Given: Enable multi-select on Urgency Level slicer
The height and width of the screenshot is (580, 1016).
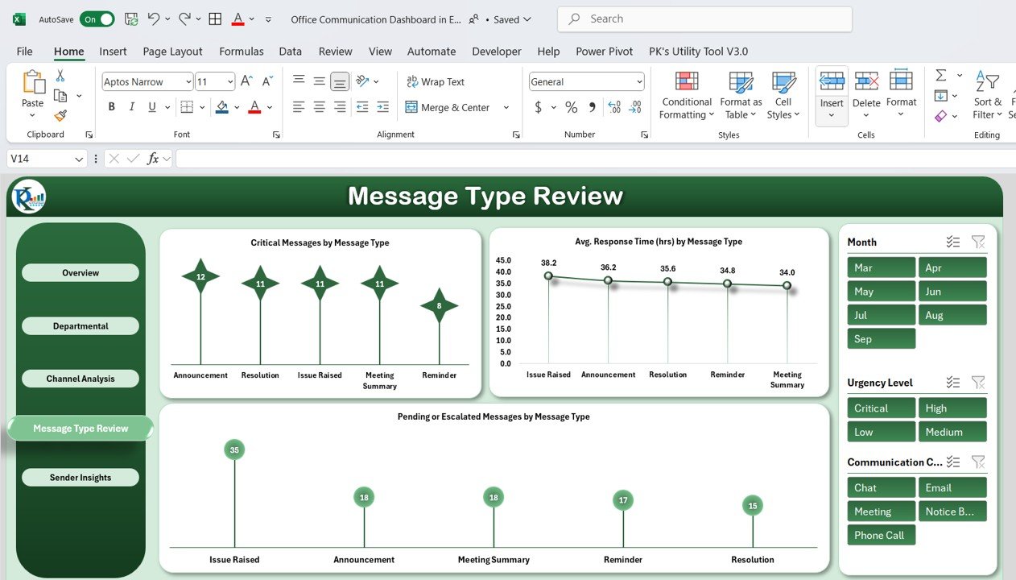Looking at the screenshot, I should point(953,383).
